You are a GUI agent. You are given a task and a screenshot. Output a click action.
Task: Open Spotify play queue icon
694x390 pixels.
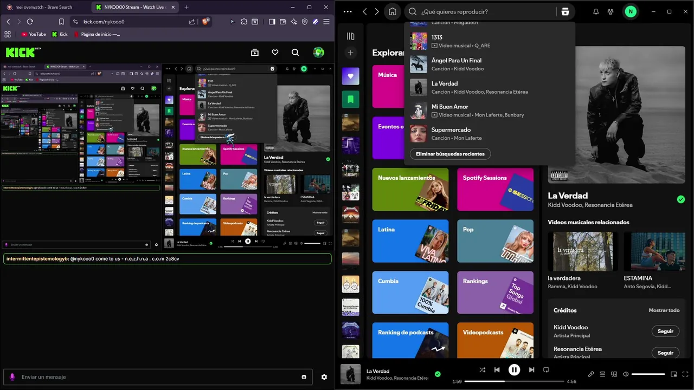coord(603,374)
